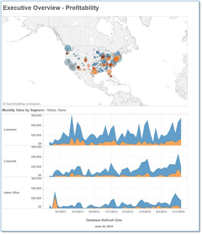
Task: Click the 11/1/2013 axis date label
Action: 145,211
